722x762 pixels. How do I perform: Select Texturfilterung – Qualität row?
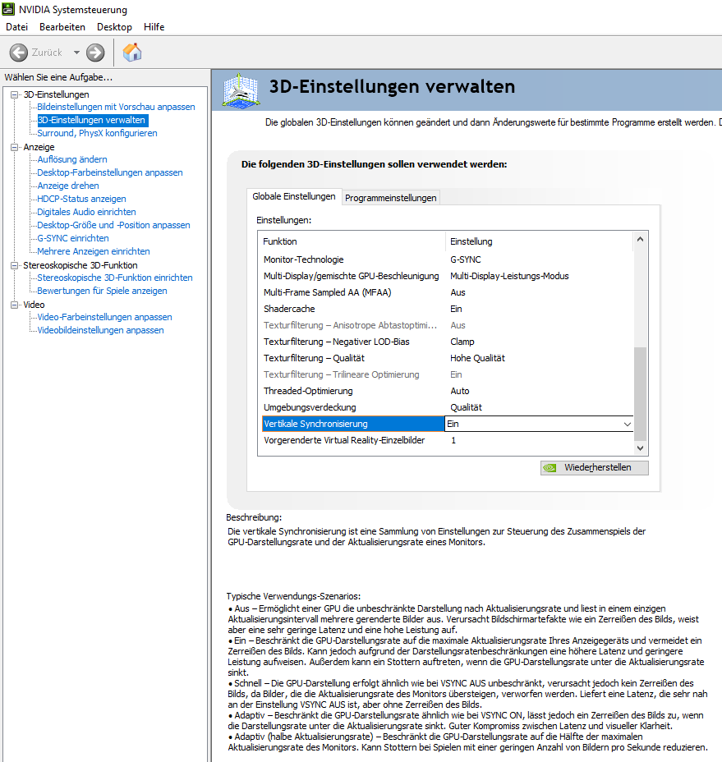coord(448,358)
